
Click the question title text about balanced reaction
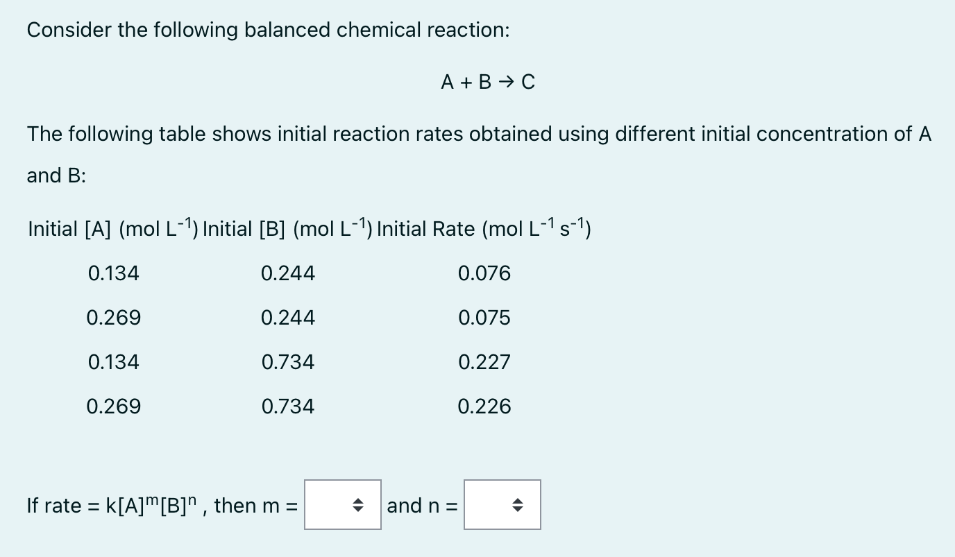coord(268,30)
